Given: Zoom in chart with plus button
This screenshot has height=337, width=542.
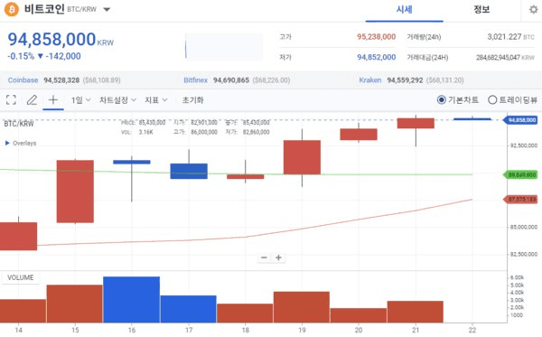Looking at the screenshot, I should [278, 257].
